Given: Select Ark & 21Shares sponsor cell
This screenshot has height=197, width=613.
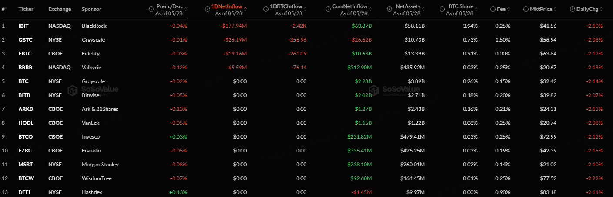Looking at the screenshot, I should point(100,109).
